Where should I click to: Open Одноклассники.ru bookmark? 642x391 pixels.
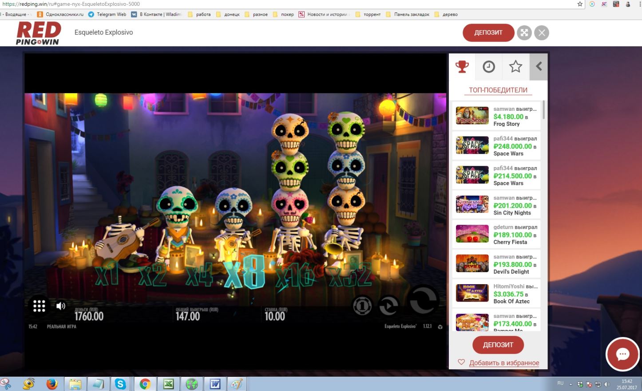click(x=60, y=14)
